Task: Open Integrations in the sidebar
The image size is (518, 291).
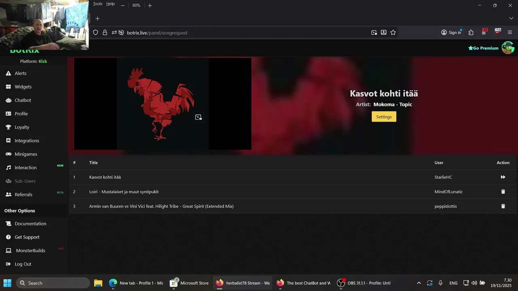Action: coord(27,141)
